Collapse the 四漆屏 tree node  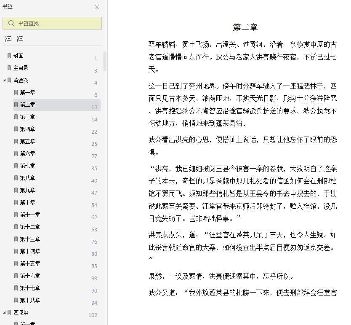pos(4,312)
